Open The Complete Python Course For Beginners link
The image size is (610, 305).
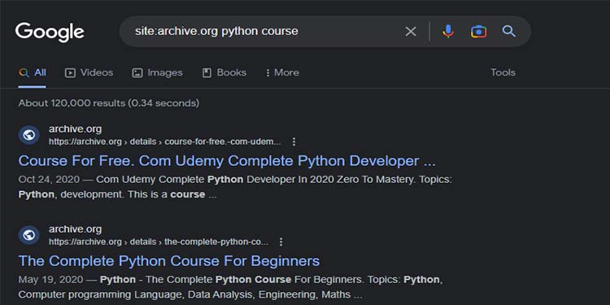point(169,261)
